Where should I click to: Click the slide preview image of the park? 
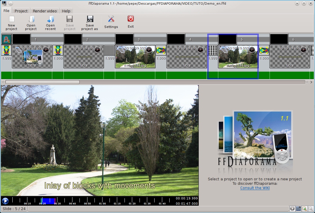pos(100,140)
